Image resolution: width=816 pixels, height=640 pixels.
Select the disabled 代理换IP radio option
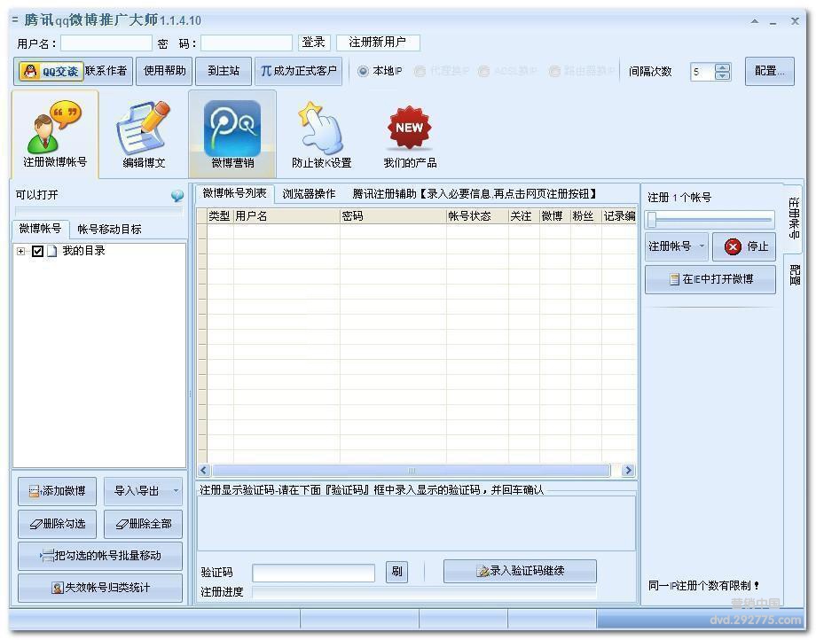point(420,71)
